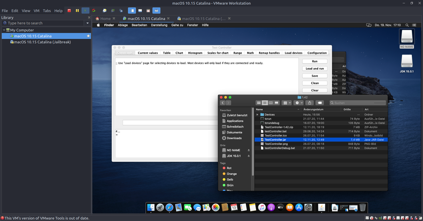Select the Orange tag in Finder sidebar
The image size is (423, 221).
(x=231, y=174)
